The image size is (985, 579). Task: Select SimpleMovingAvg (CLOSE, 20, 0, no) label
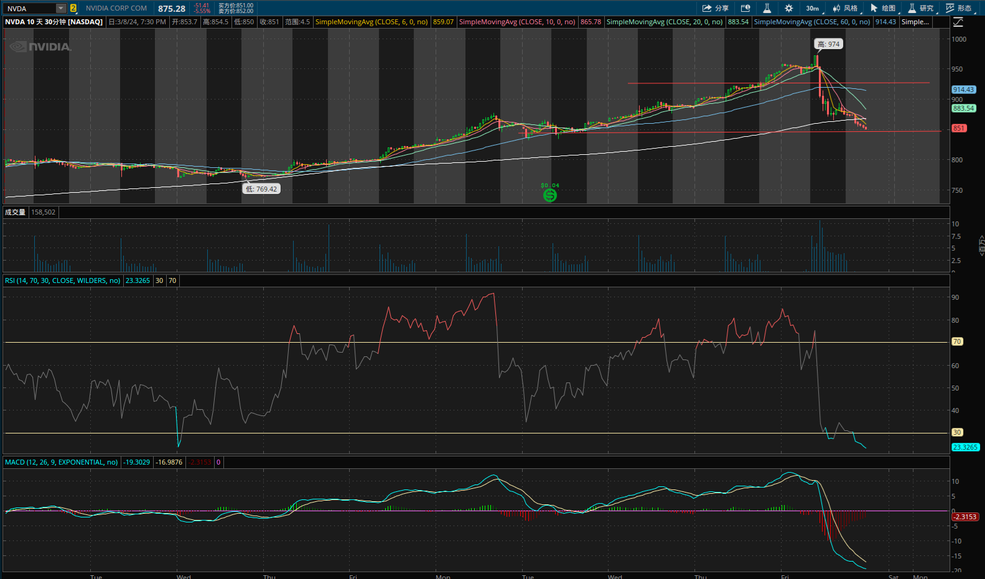(x=665, y=22)
